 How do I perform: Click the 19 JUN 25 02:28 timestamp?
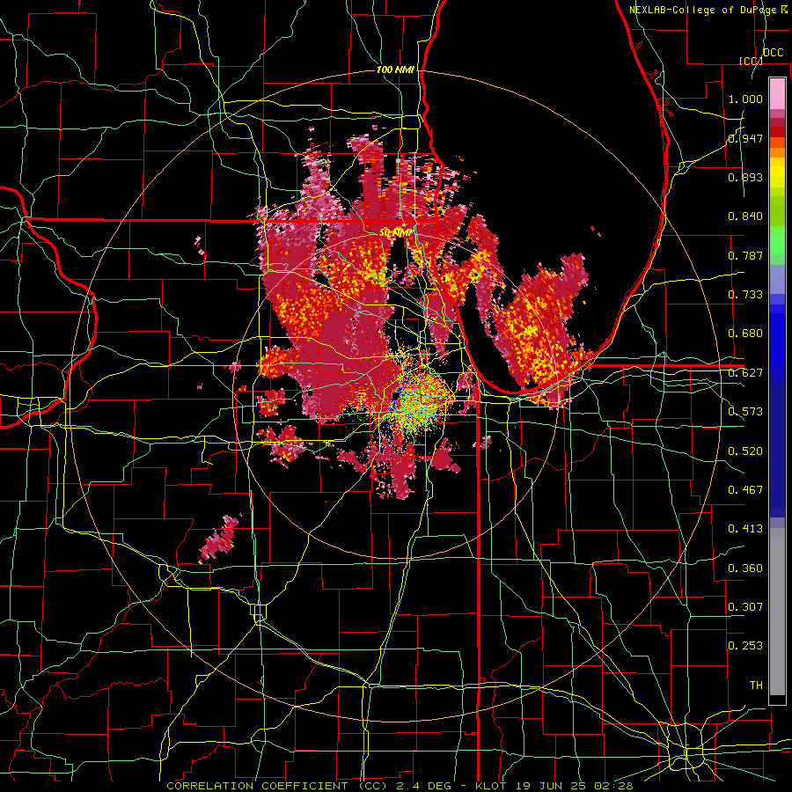click(576, 786)
